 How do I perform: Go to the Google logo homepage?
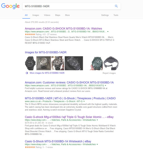(x=10, y=6)
